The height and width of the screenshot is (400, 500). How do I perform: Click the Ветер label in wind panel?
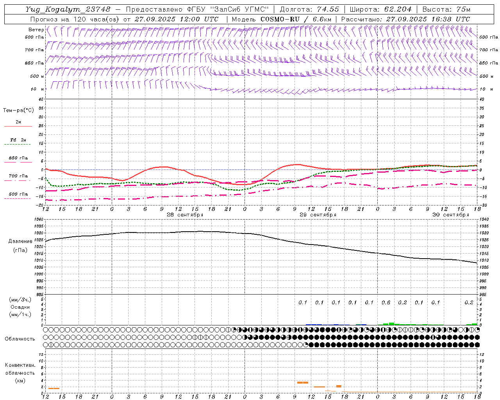36,30
